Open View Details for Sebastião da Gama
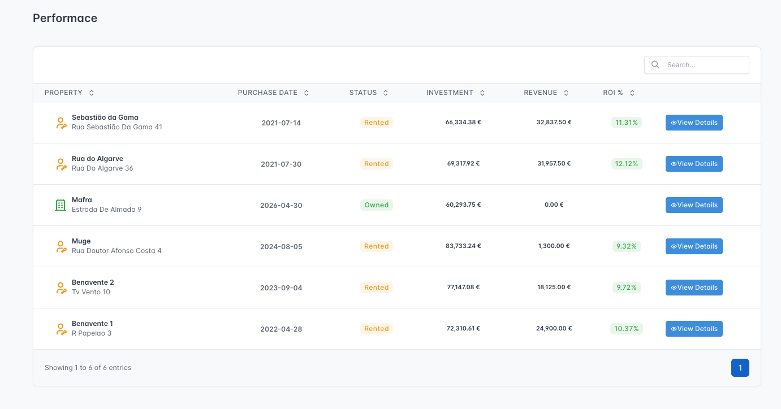This screenshot has height=409, width=781. [x=694, y=123]
